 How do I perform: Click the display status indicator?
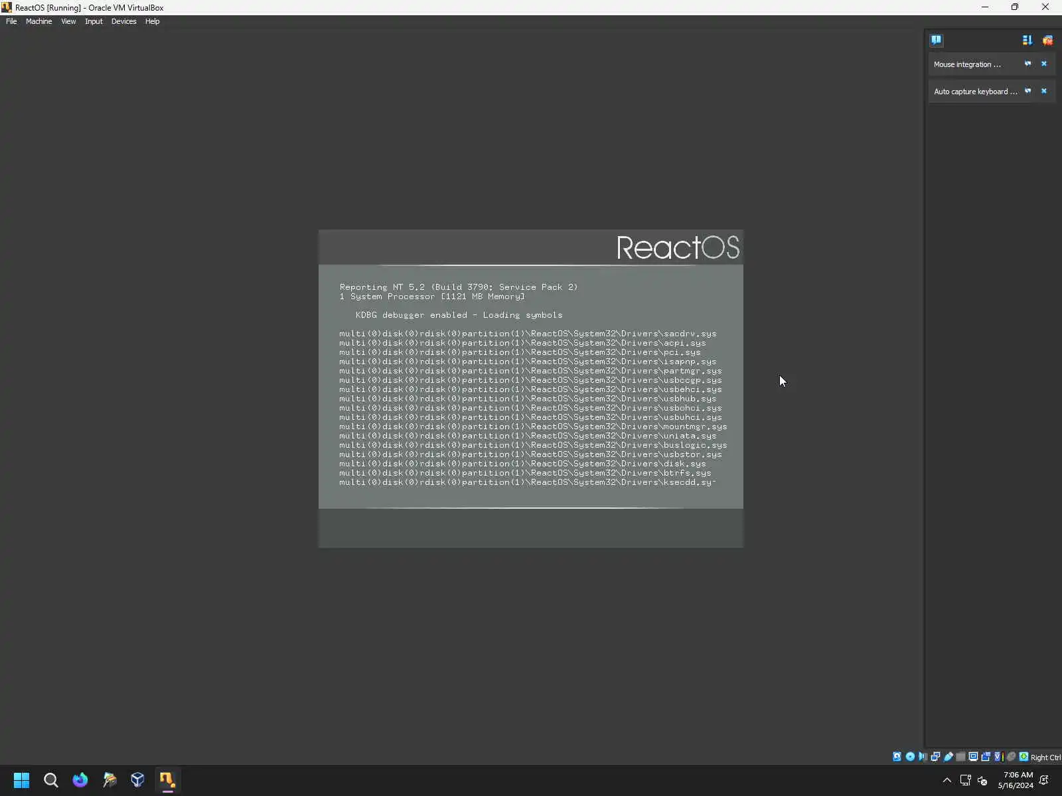tap(973, 757)
